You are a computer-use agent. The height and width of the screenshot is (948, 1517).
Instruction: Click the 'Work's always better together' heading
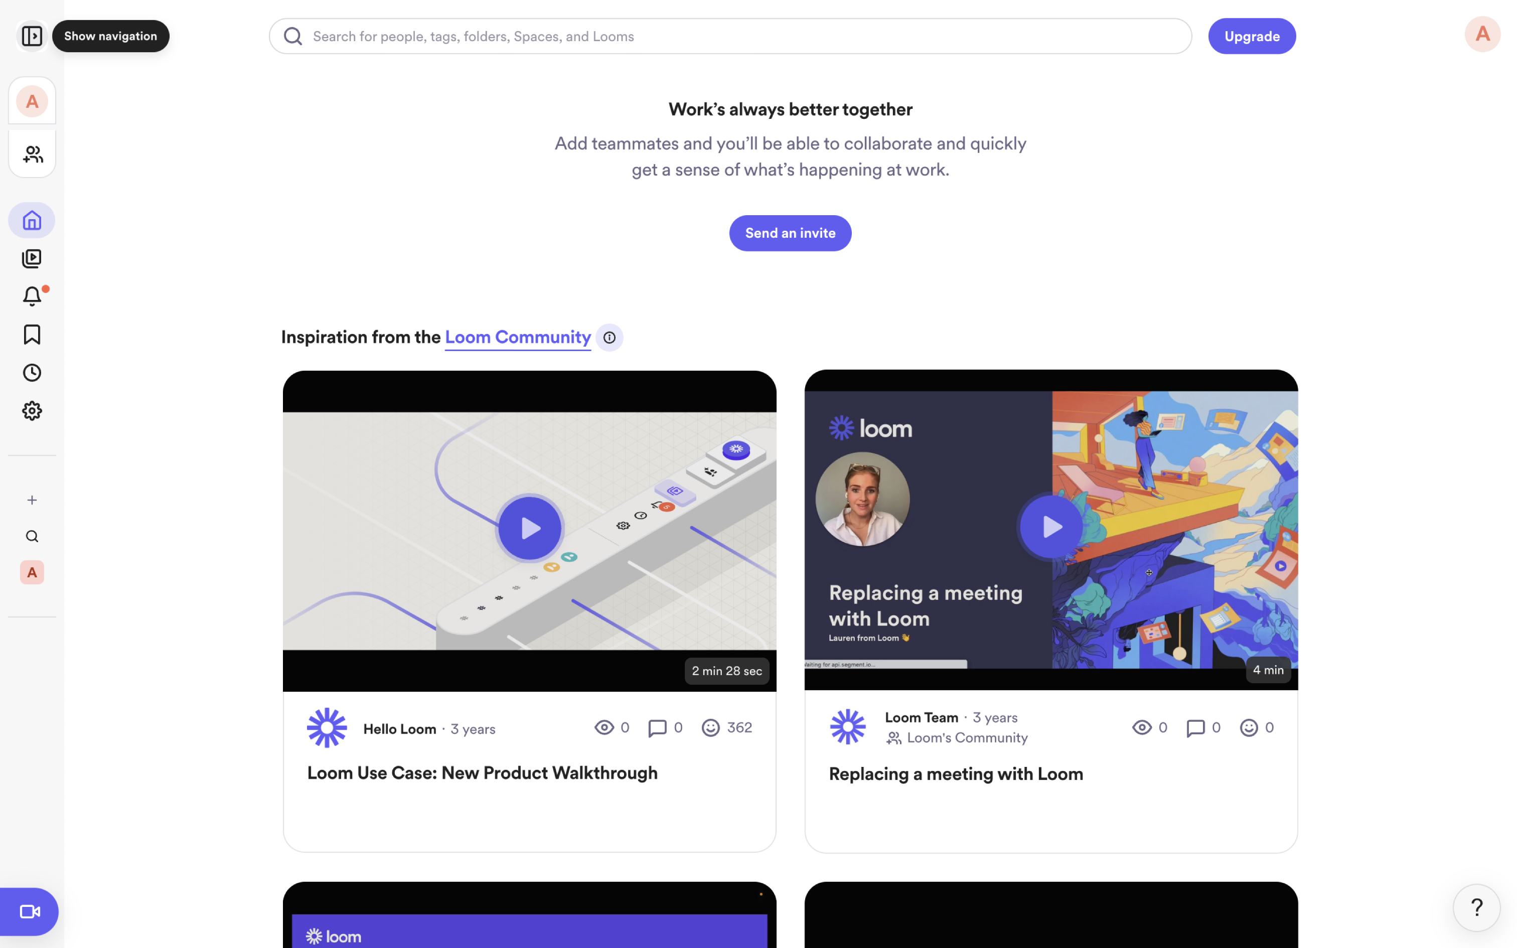click(x=790, y=109)
